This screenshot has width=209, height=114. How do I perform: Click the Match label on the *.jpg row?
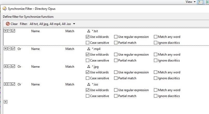[x=70, y=67]
